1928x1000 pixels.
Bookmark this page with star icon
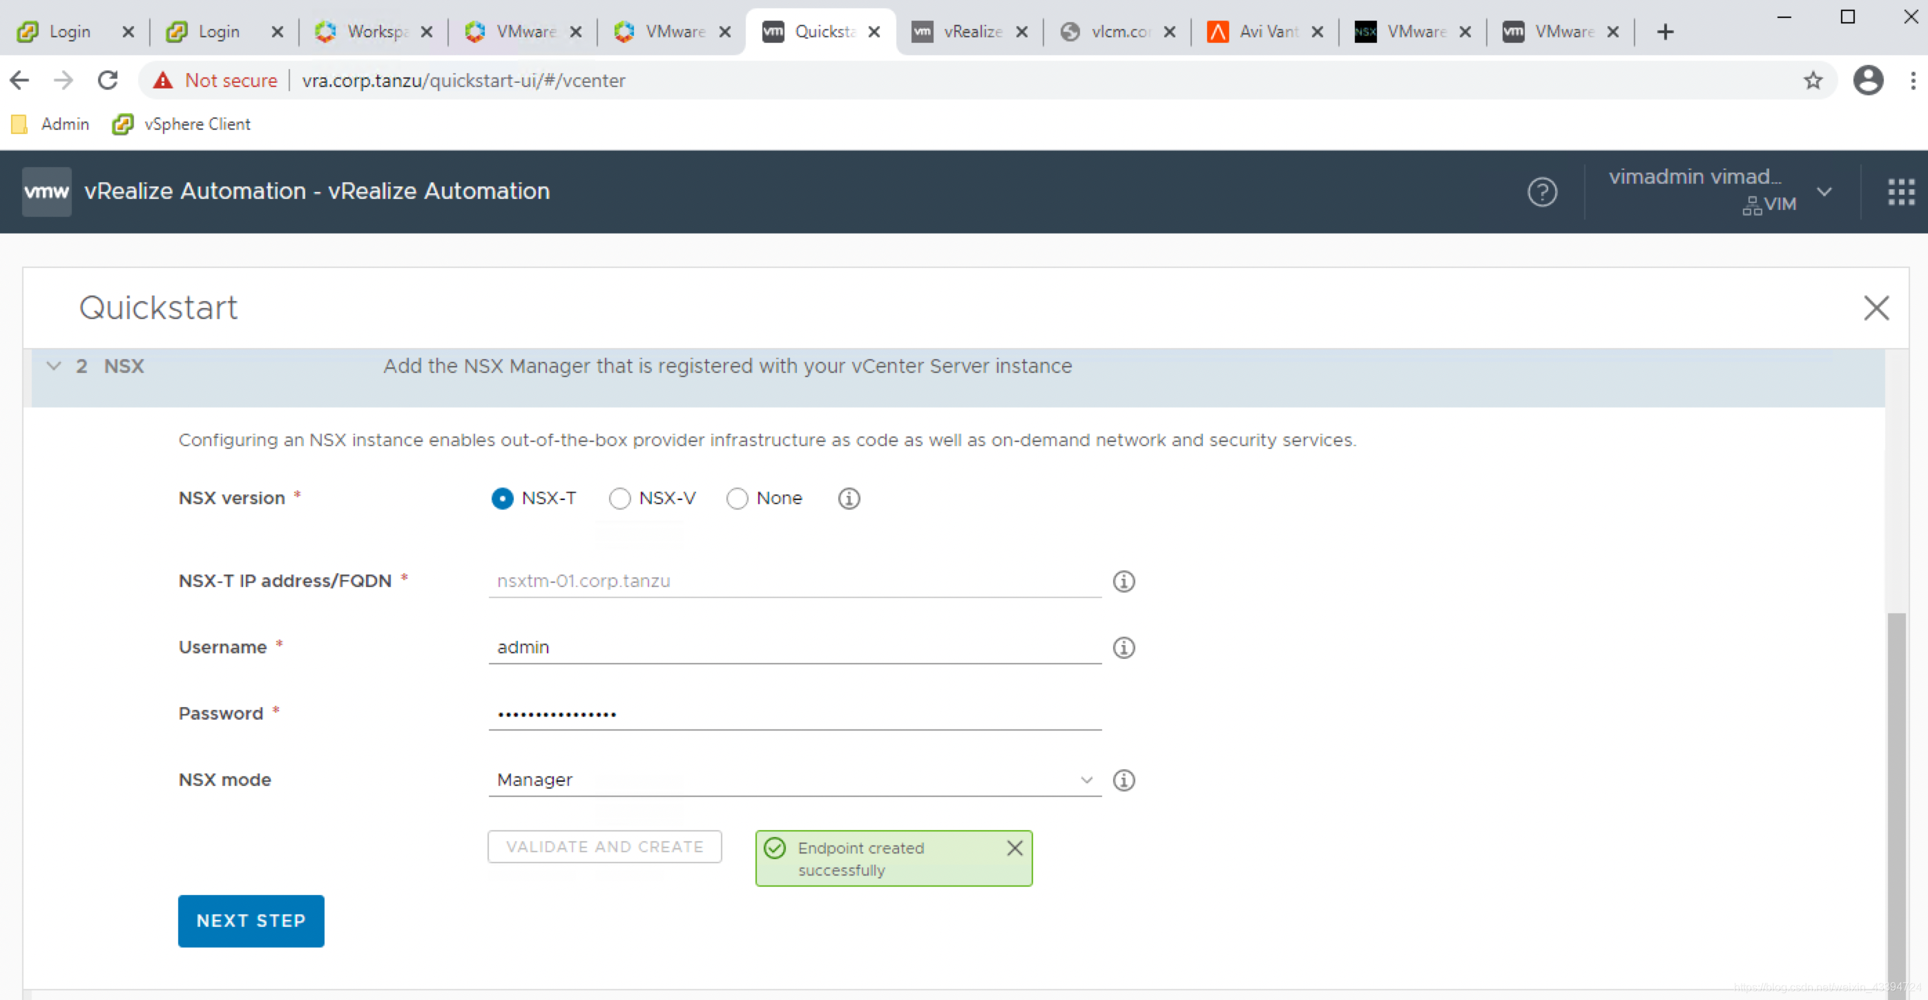[1812, 81]
